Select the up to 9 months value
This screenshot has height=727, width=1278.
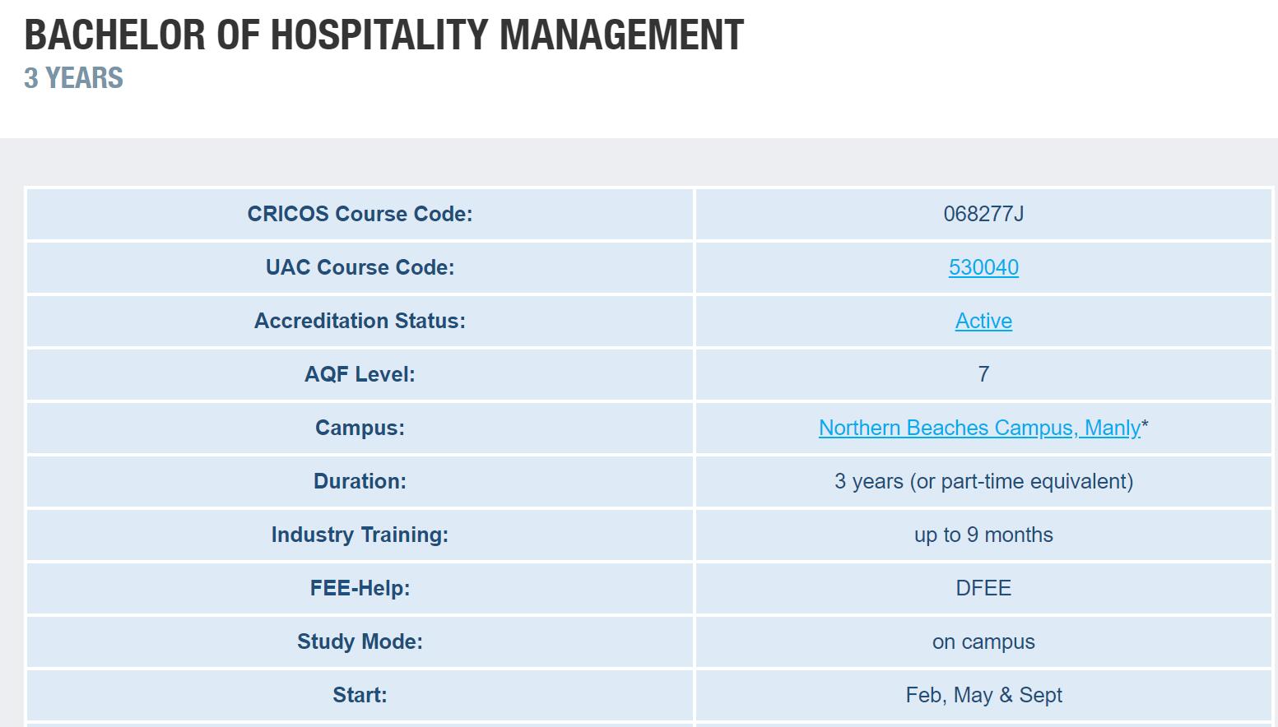click(983, 535)
